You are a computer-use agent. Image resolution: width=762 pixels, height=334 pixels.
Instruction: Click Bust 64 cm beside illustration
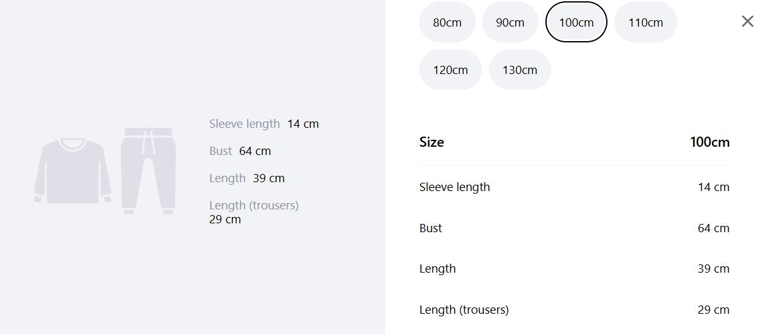tap(240, 151)
